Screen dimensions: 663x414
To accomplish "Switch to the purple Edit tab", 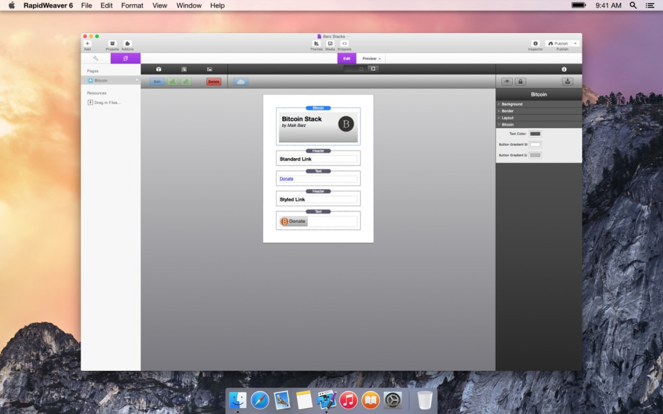I will pos(346,59).
